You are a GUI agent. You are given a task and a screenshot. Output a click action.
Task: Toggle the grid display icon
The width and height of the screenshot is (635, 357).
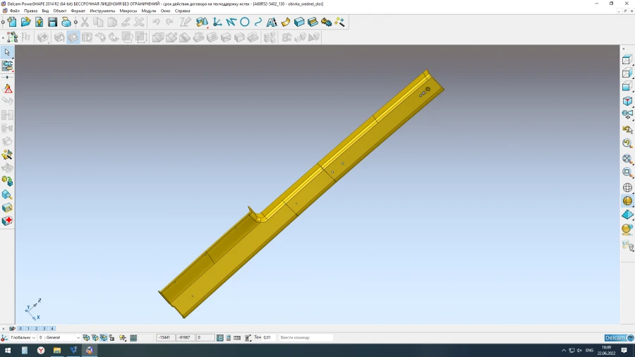[x=134, y=338]
